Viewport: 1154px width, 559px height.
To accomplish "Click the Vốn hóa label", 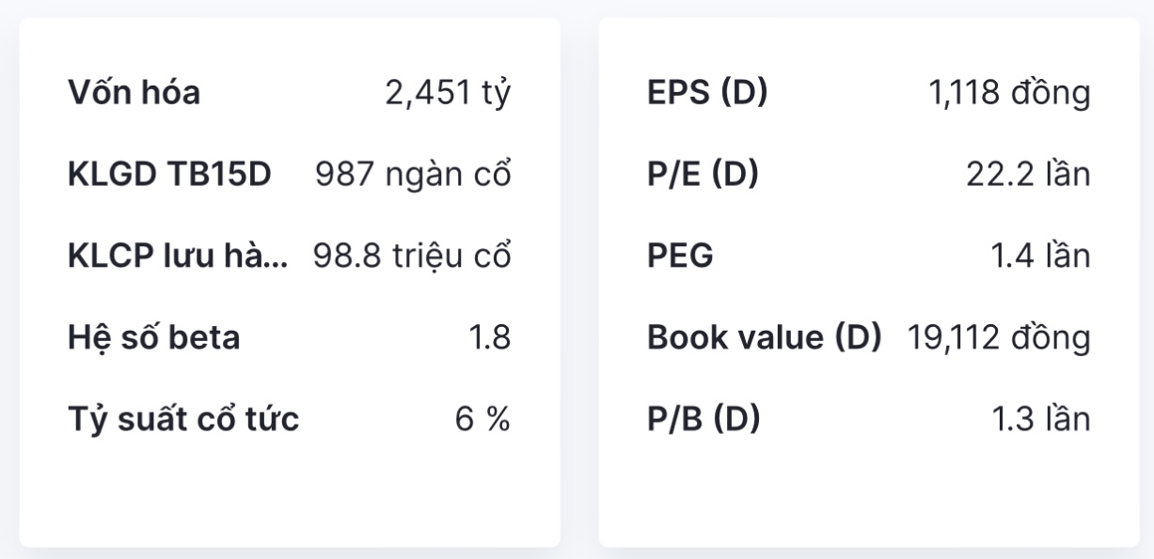I will click(134, 93).
